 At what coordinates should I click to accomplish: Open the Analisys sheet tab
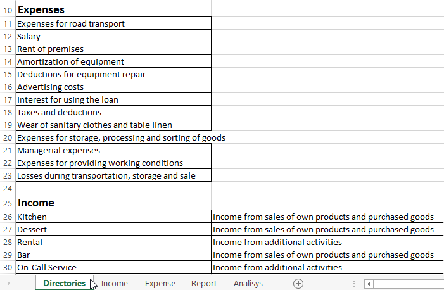pos(248,284)
